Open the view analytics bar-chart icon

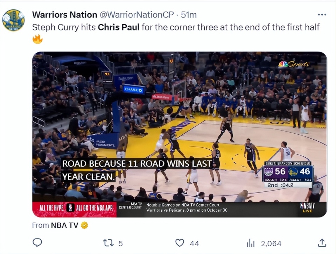pos(251,243)
